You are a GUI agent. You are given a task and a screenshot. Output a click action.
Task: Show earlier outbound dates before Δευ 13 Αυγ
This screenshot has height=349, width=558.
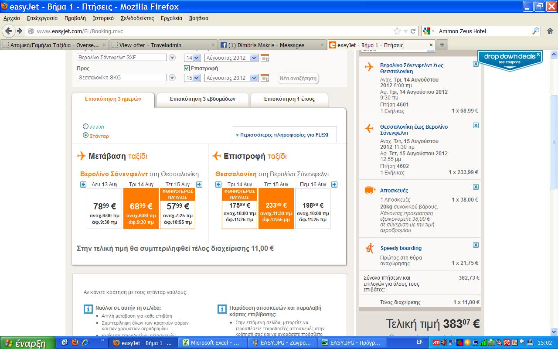pos(83,185)
